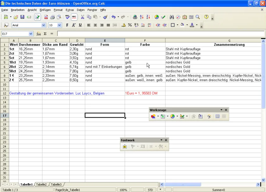Expand the font name dropdown Arial
The height and width of the screenshot is (192, 266).
coord(43,25)
